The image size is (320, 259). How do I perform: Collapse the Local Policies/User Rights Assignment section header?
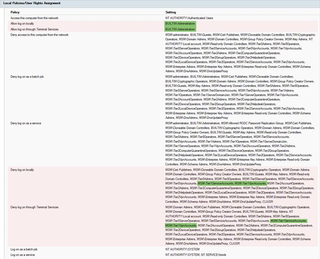click(160, 3)
